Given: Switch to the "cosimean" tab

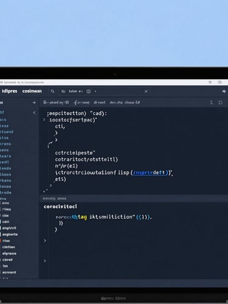Looking at the screenshot, I should [32, 91].
